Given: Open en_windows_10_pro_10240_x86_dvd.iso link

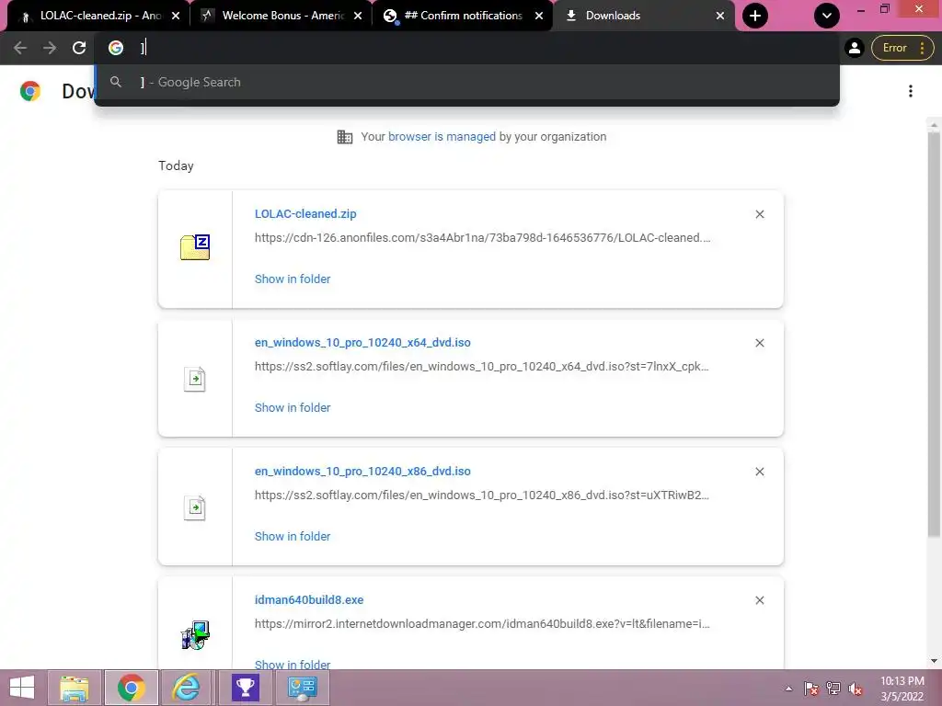Looking at the screenshot, I should [362, 472].
